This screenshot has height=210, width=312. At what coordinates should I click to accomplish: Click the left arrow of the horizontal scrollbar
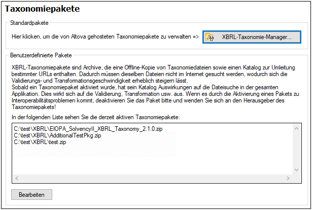16,179
